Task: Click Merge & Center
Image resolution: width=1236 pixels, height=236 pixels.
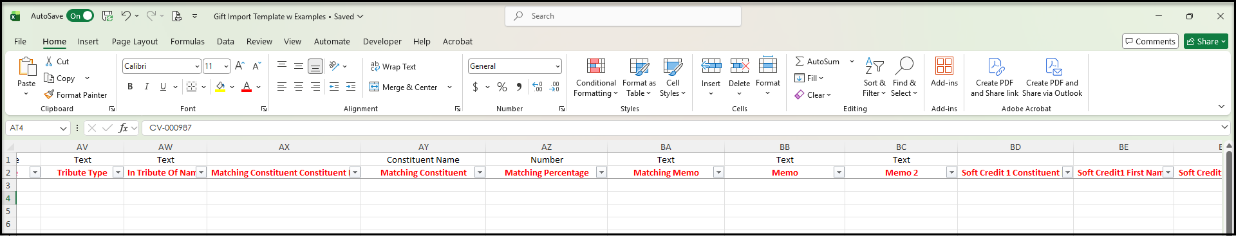Action: click(404, 87)
